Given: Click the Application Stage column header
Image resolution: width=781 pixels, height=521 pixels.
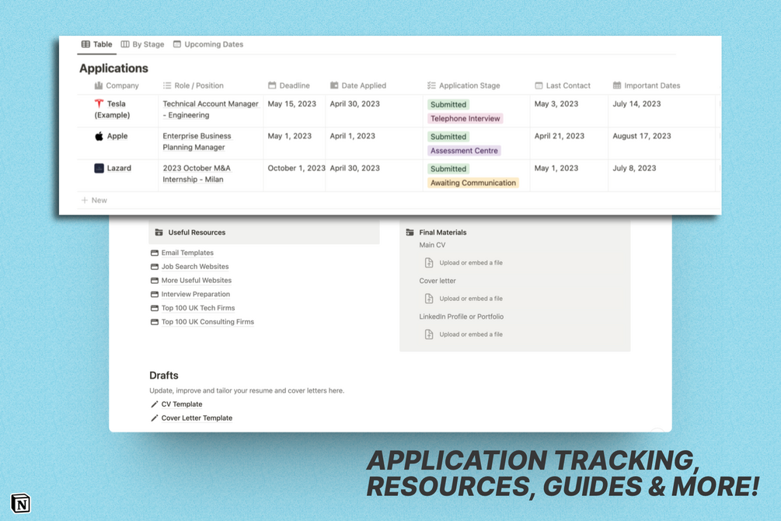Looking at the screenshot, I should (464, 86).
